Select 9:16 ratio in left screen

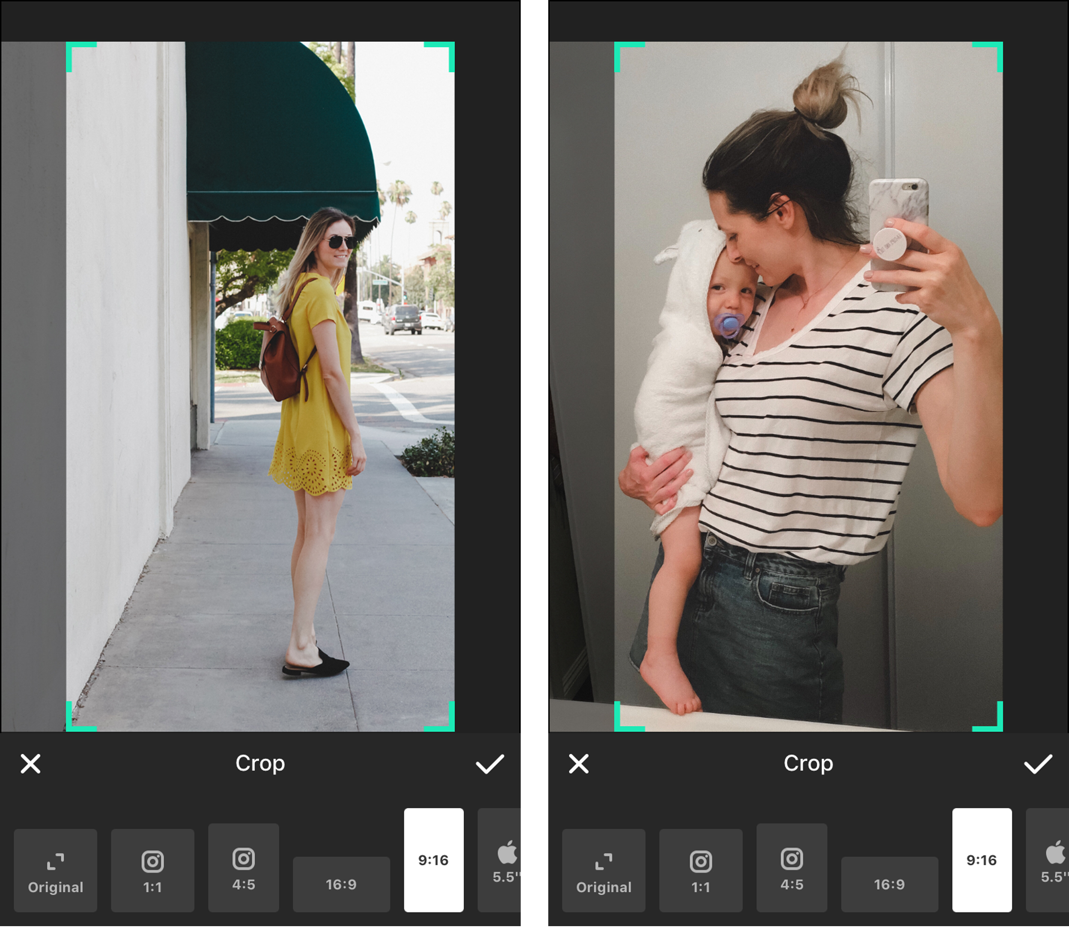(x=434, y=860)
